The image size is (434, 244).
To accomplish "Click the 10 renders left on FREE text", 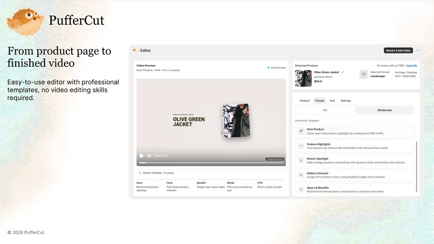I will click(x=390, y=66).
